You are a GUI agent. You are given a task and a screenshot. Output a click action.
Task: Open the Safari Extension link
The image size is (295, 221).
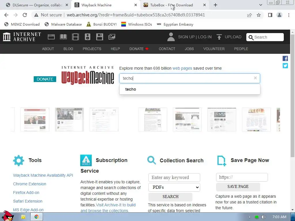pyautogui.click(x=28, y=201)
